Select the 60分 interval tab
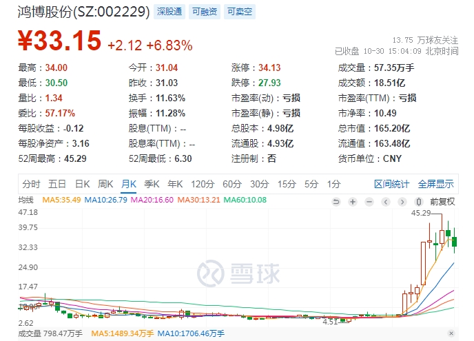The image size is (474, 341). (232, 184)
